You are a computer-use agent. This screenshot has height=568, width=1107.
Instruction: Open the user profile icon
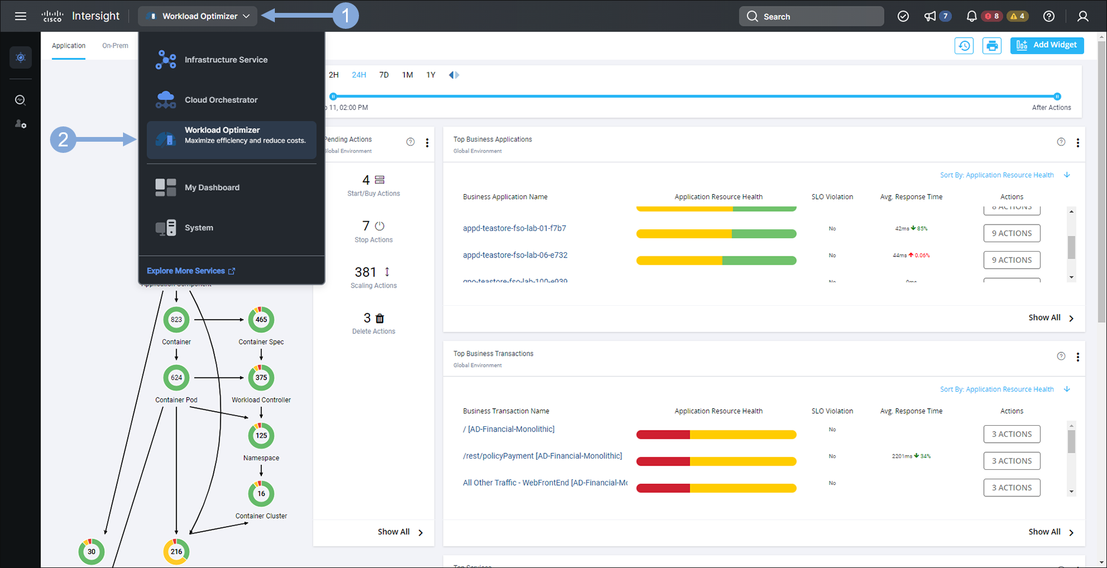click(1083, 16)
